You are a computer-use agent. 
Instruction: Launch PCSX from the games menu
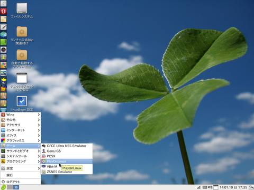tap(67, 156)
